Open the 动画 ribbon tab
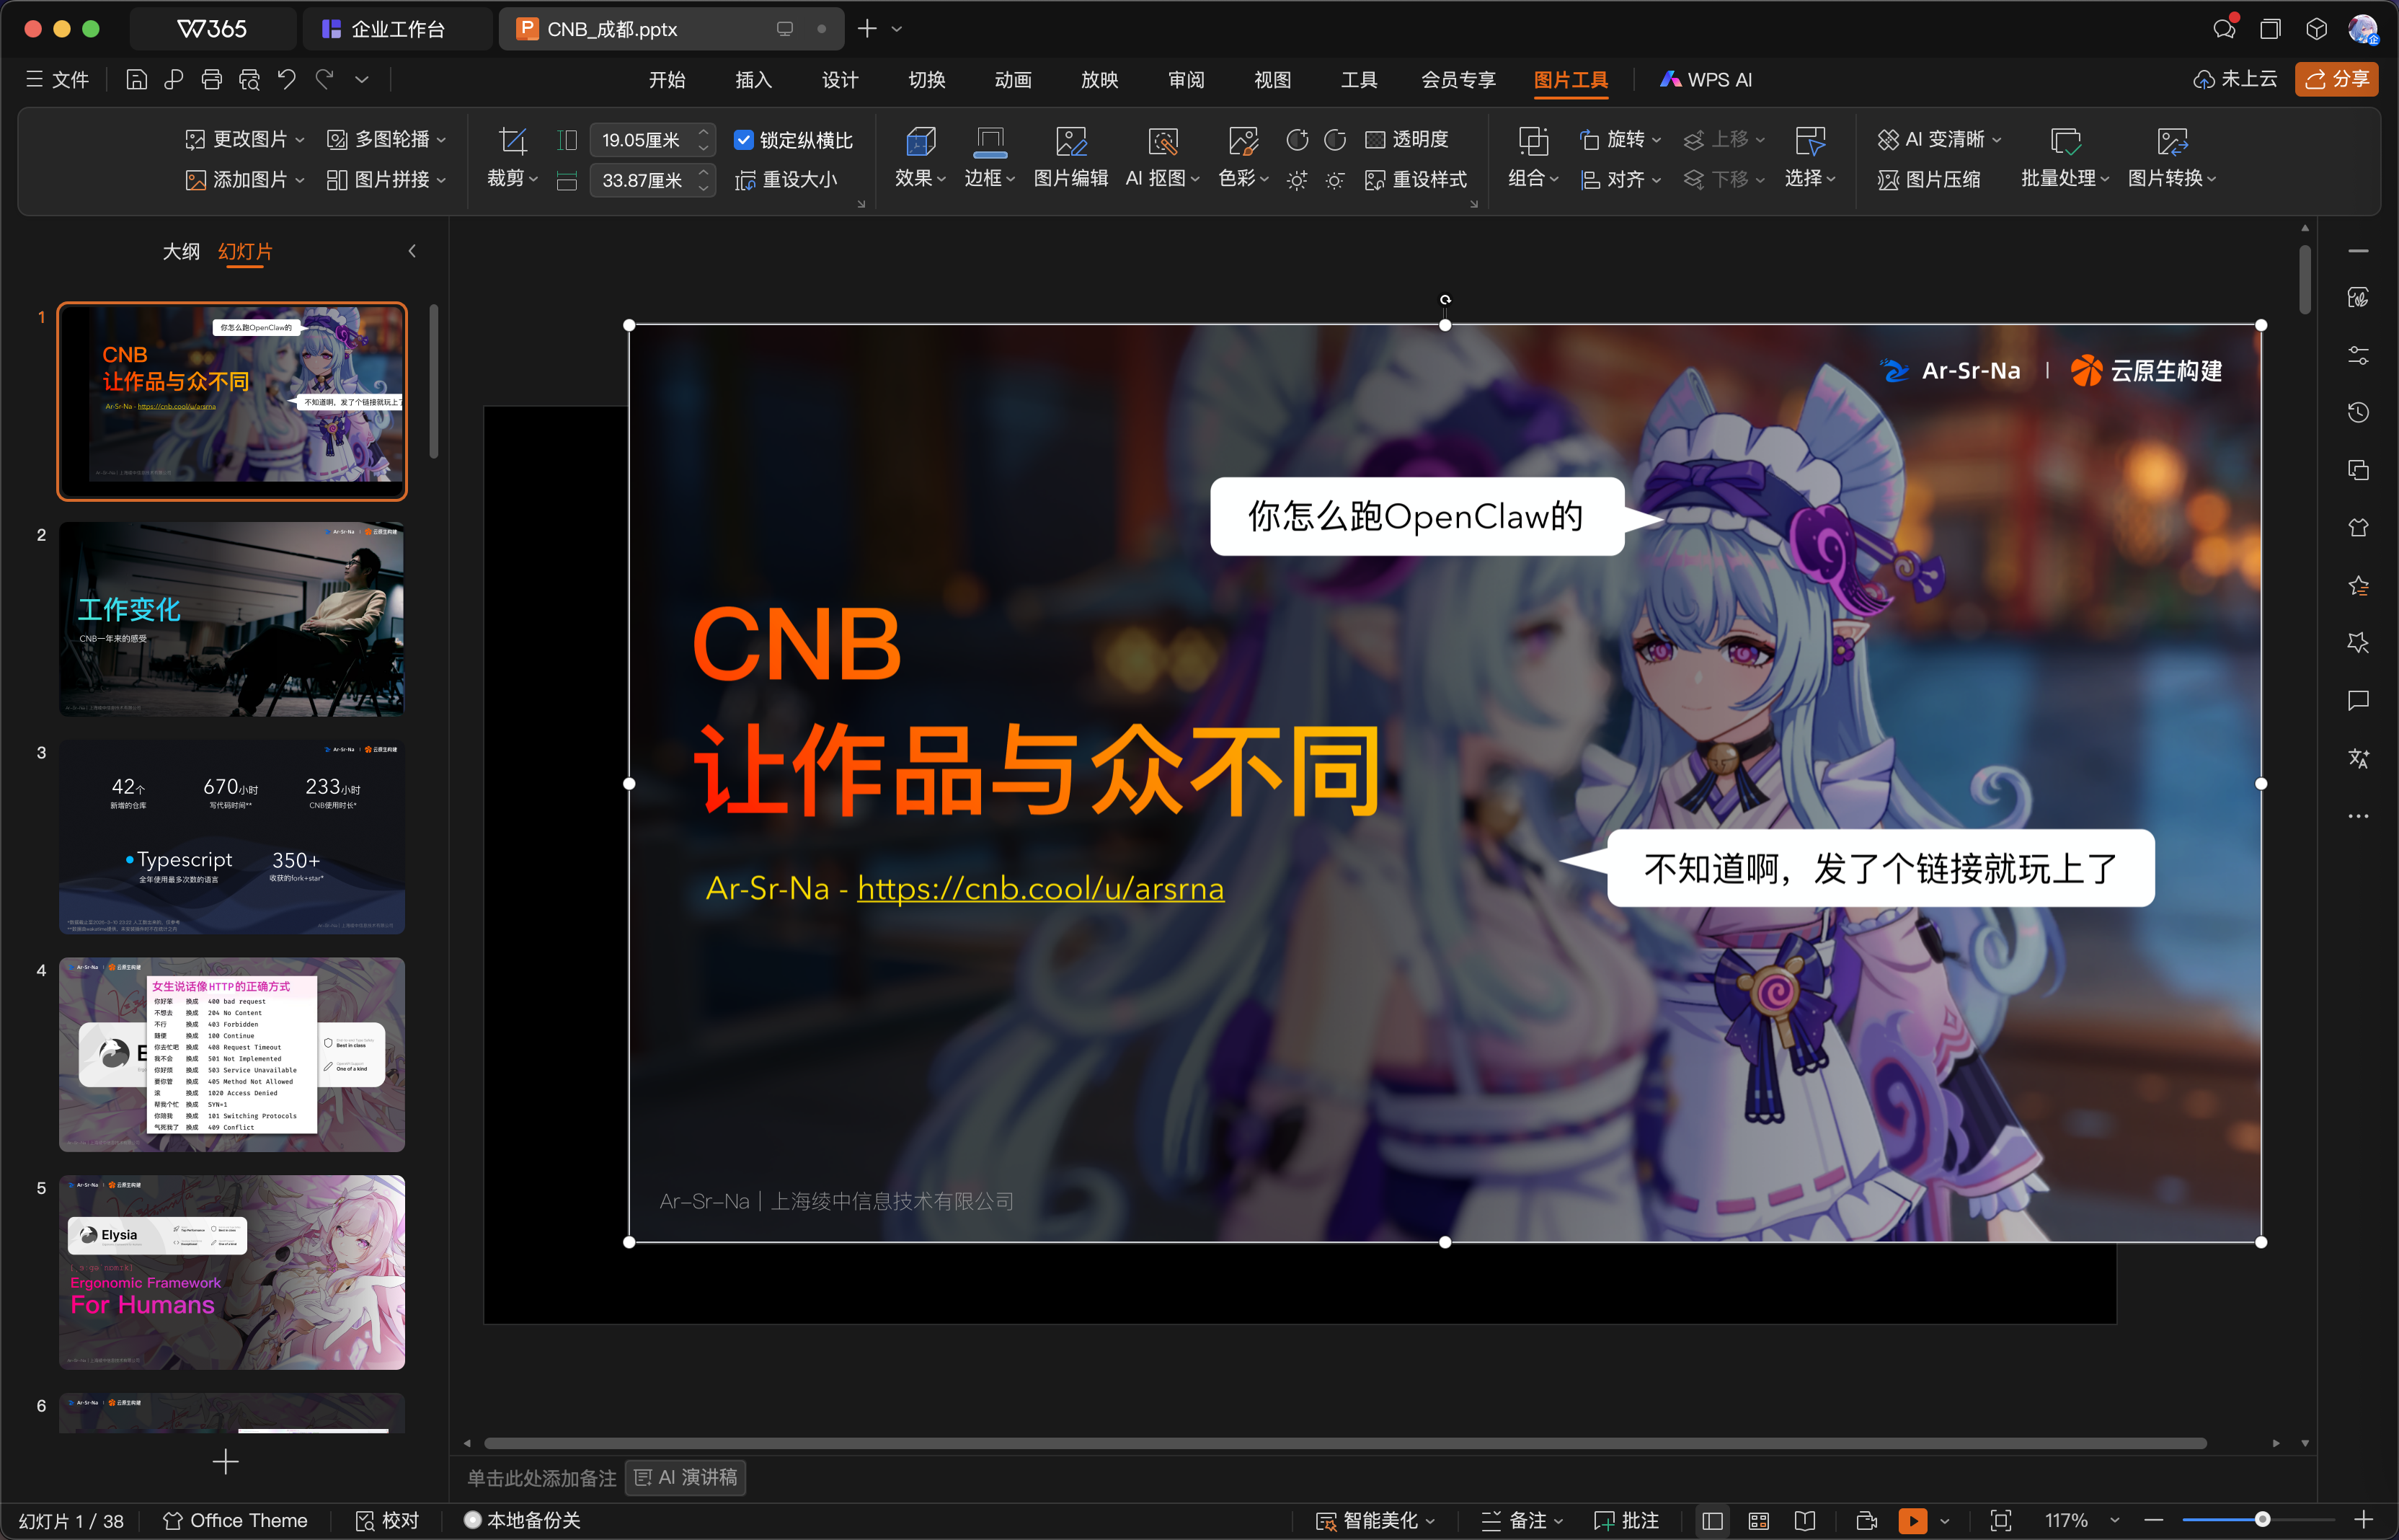The image size is (2399, 1540). pyautogui.click(x=1013, y=79)
